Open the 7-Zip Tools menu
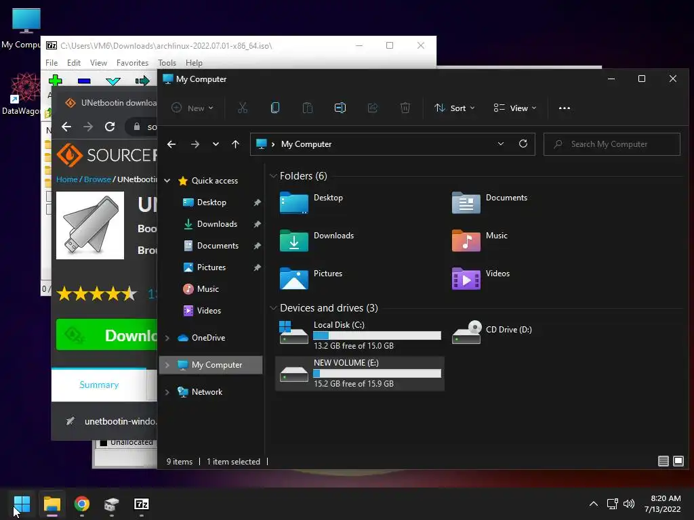Screen dimensions: 694x520 pyautogui.click(x=167, y=63)
